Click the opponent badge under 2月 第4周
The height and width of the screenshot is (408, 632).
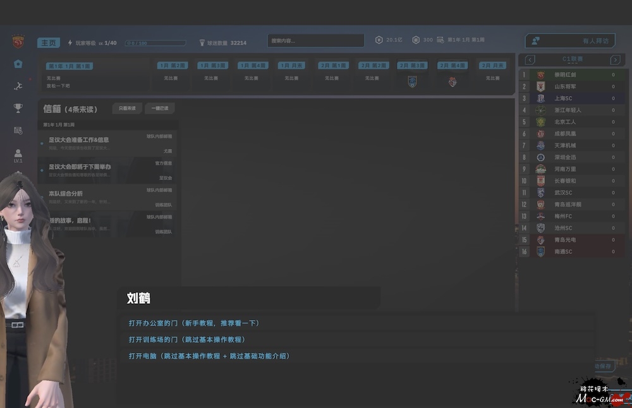coord(453,81)
